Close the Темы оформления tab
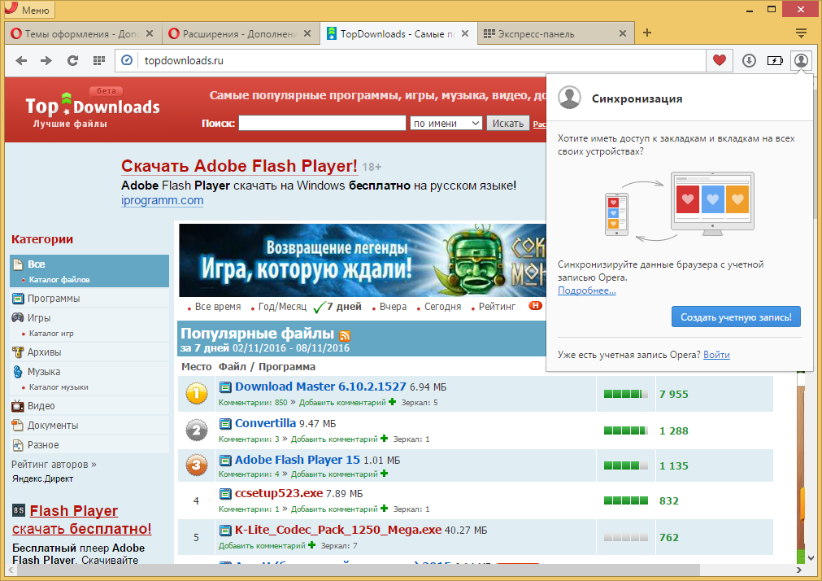This screenshot has width=822, height=581. pyautogui.click(x=150, y=33)
